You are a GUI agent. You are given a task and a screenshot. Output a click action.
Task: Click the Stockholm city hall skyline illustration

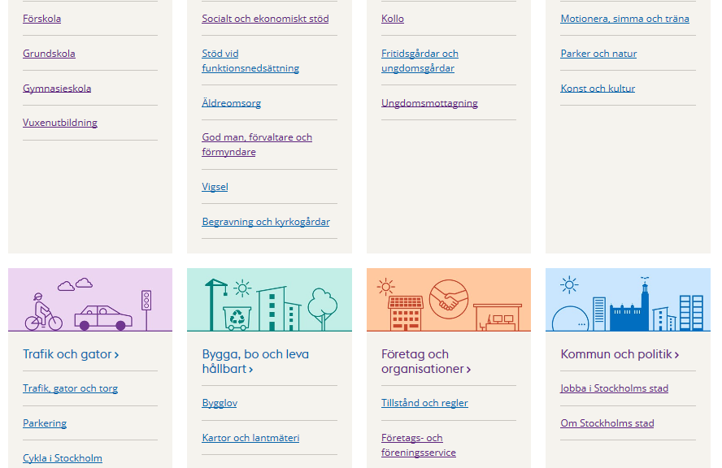pos(628,300)
